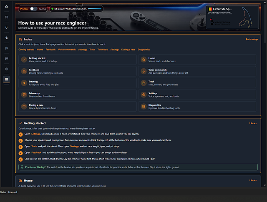Click 'How to use your race engineer' heading
This screenshot has width=267, height=202.
[x=52, y=23]
